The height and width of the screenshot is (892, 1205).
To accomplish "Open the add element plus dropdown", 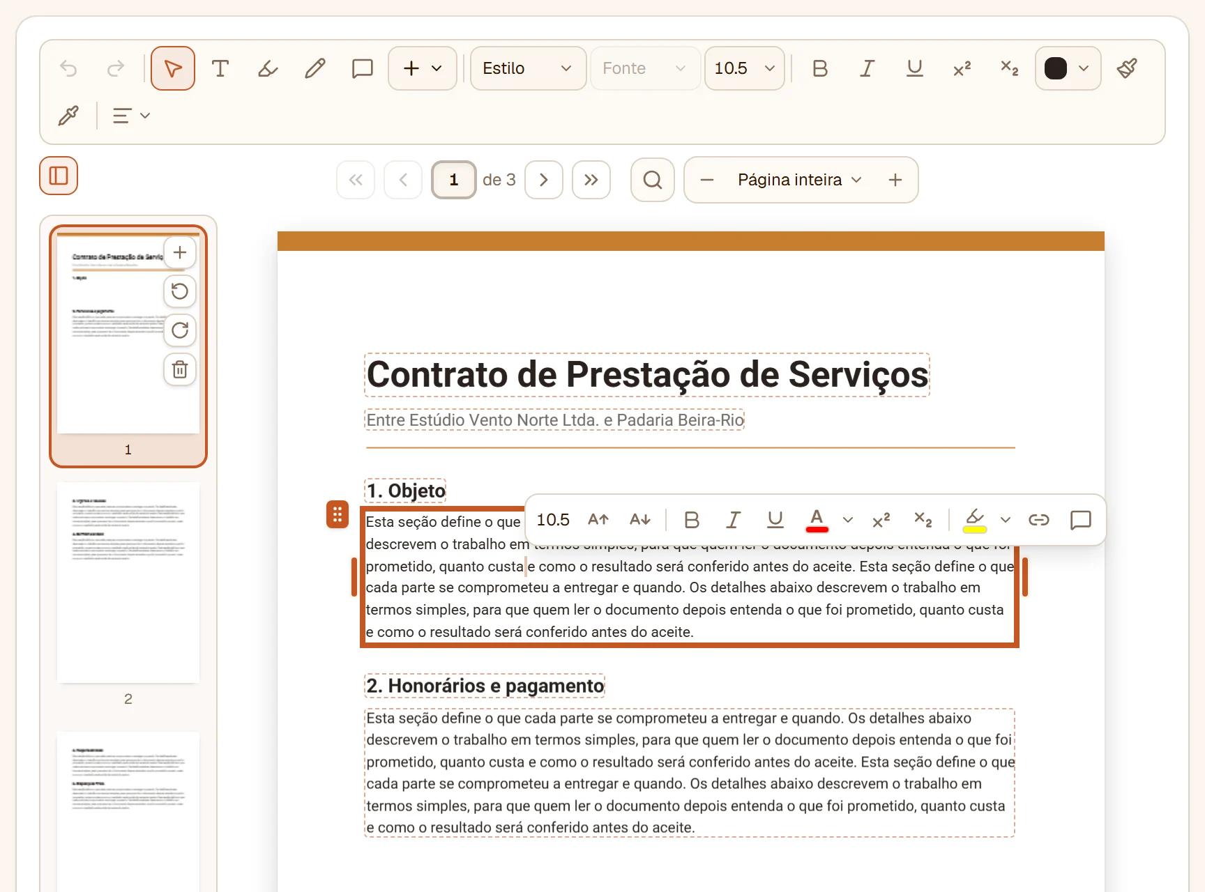I will (x=423, y=68).
